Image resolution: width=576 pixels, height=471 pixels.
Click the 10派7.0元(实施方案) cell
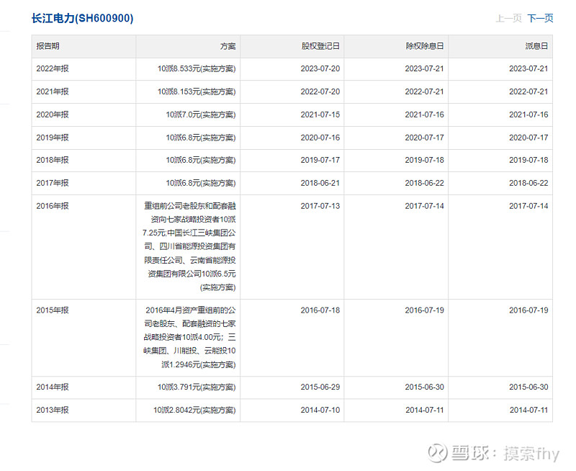[201, 115]
